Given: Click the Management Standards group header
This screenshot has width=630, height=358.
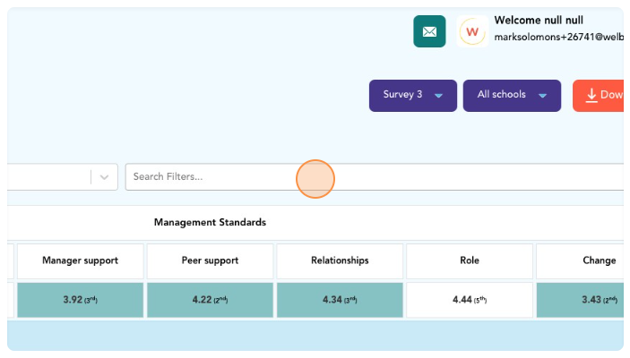Looking at the screenshot, I should pyautogui.click(x=210, y=223).
